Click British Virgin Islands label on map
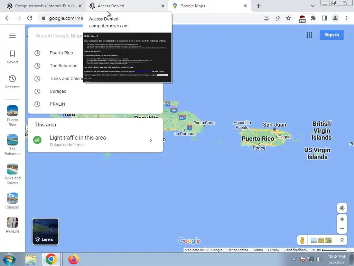 tap(322, 131)
